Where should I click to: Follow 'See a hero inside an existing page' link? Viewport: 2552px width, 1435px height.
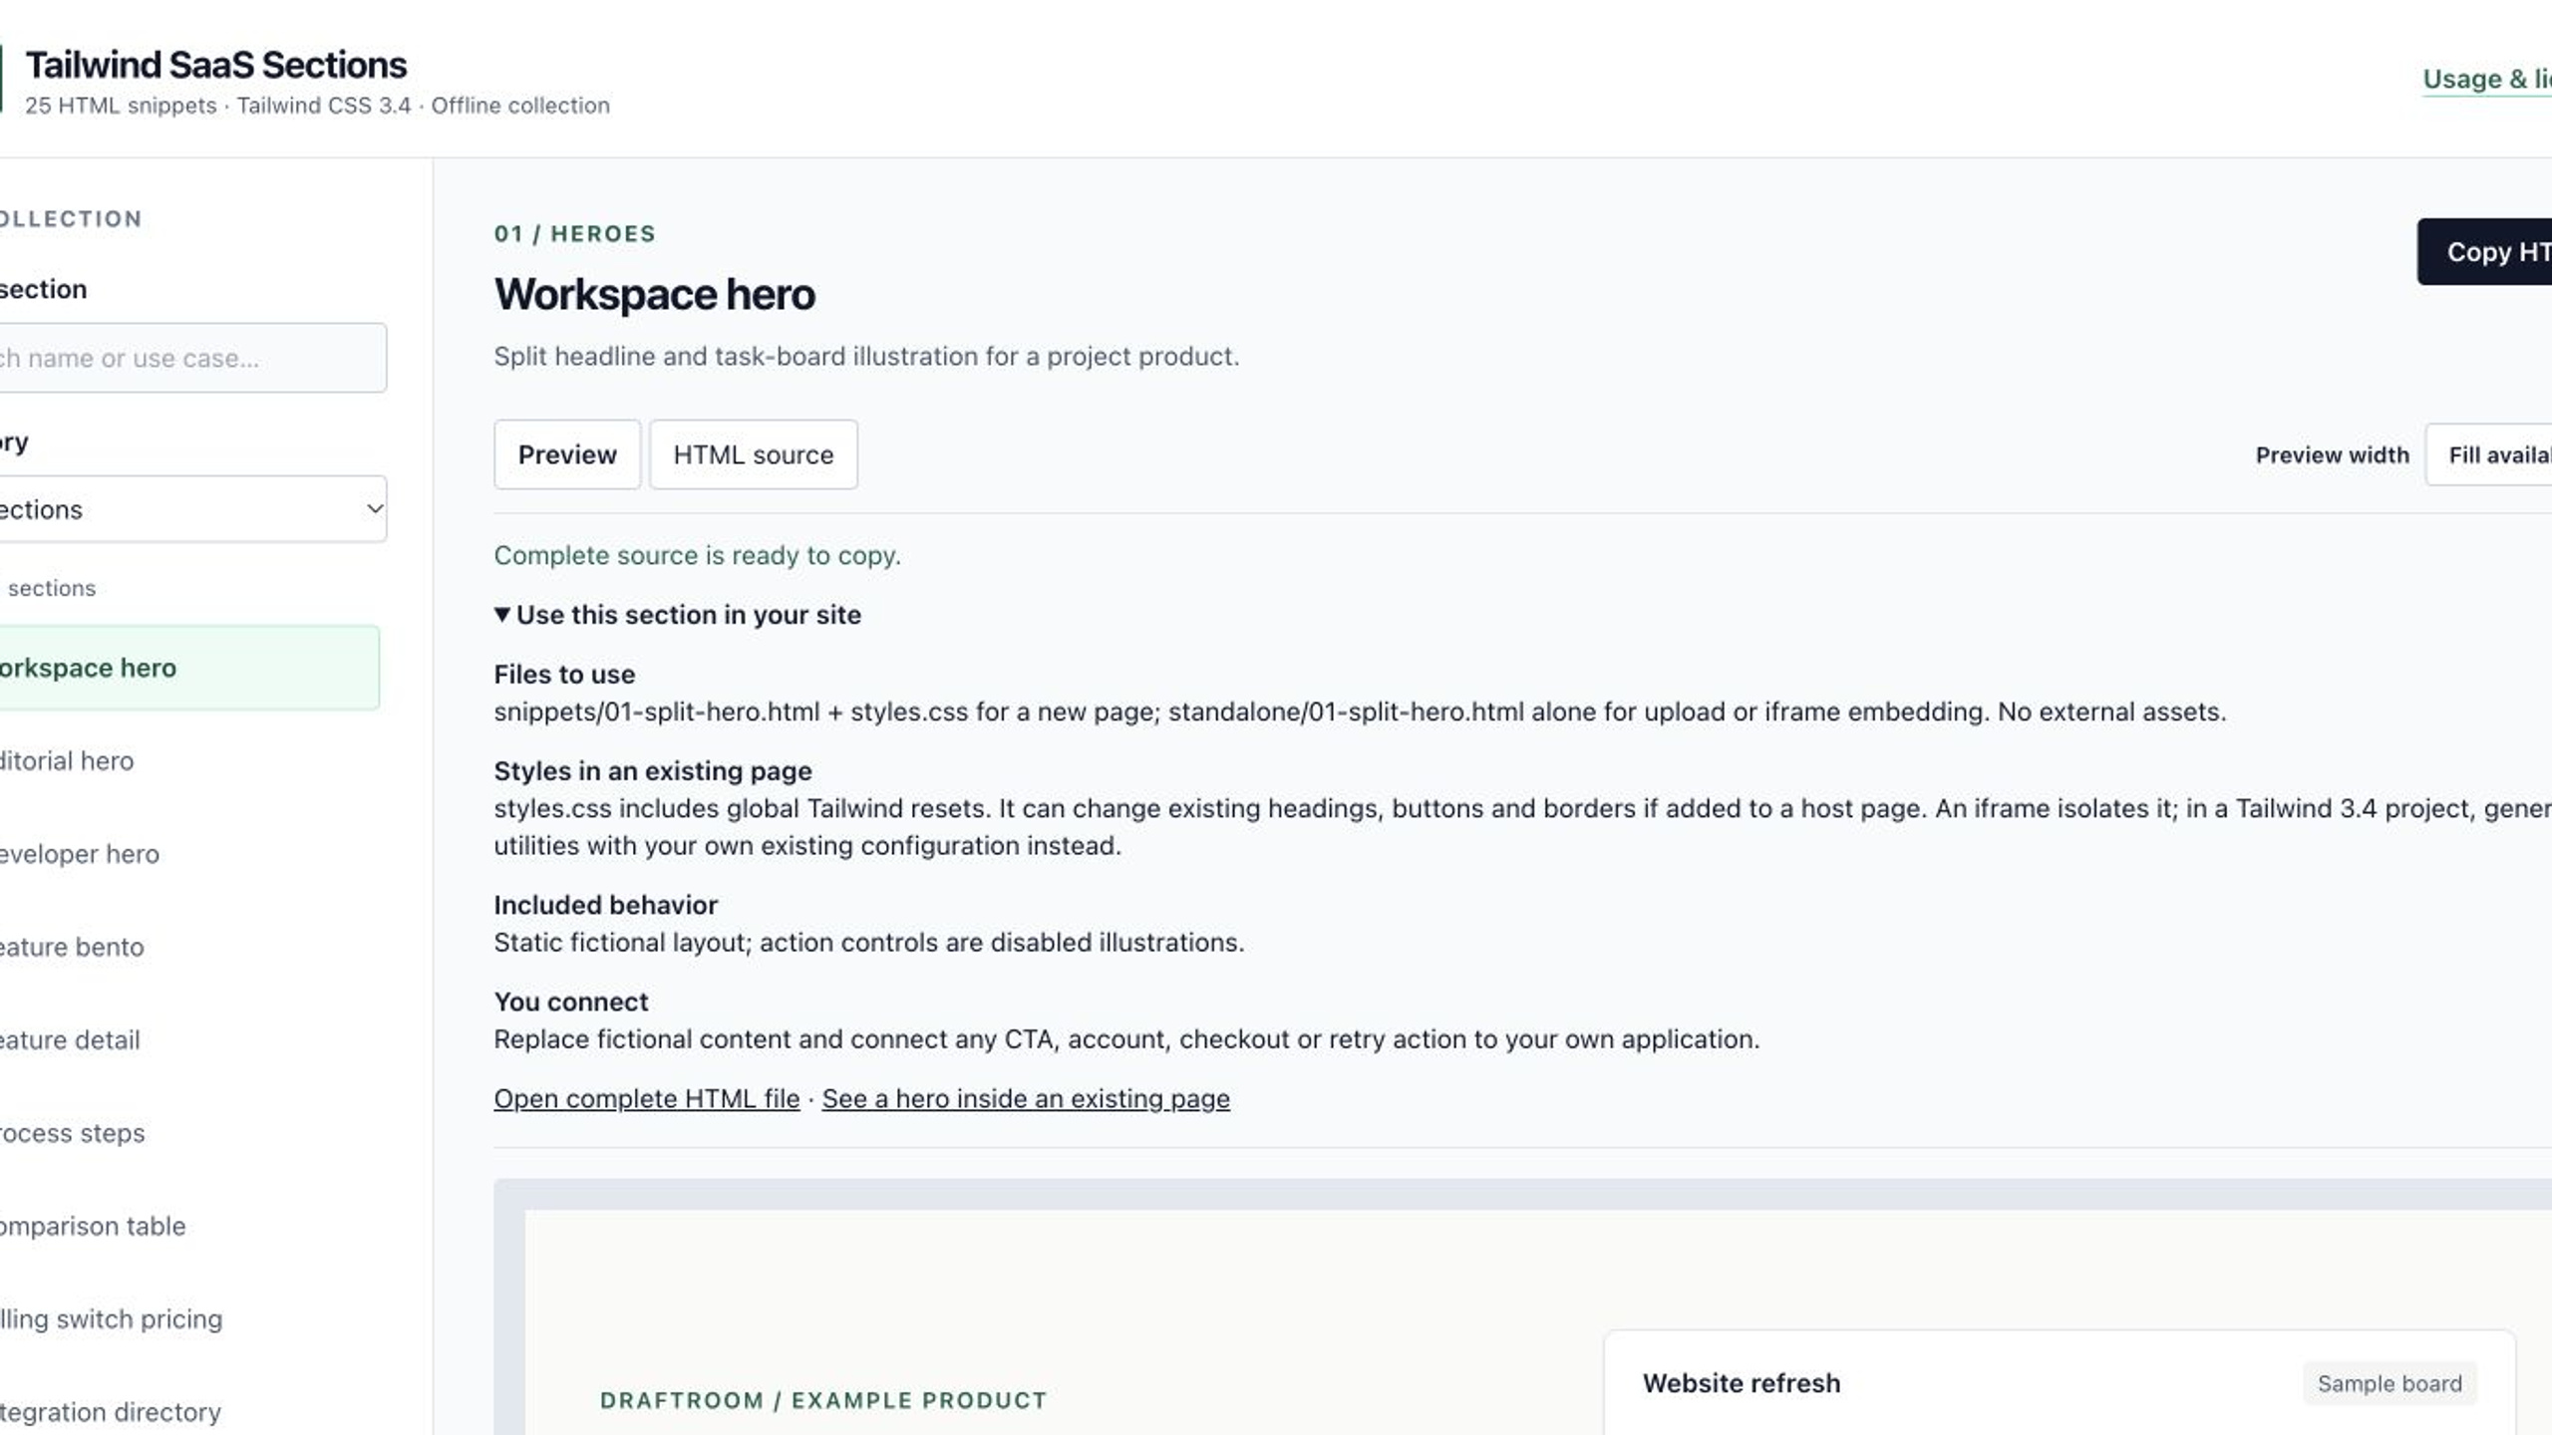pos(1026,1098)
